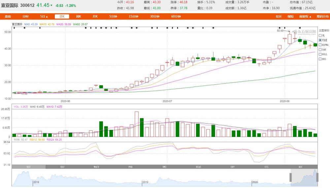Choose the CCI indicator tab
330x188 pixels.
266,167
